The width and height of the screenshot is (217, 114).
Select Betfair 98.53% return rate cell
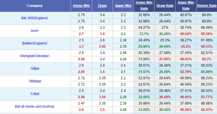207,47
